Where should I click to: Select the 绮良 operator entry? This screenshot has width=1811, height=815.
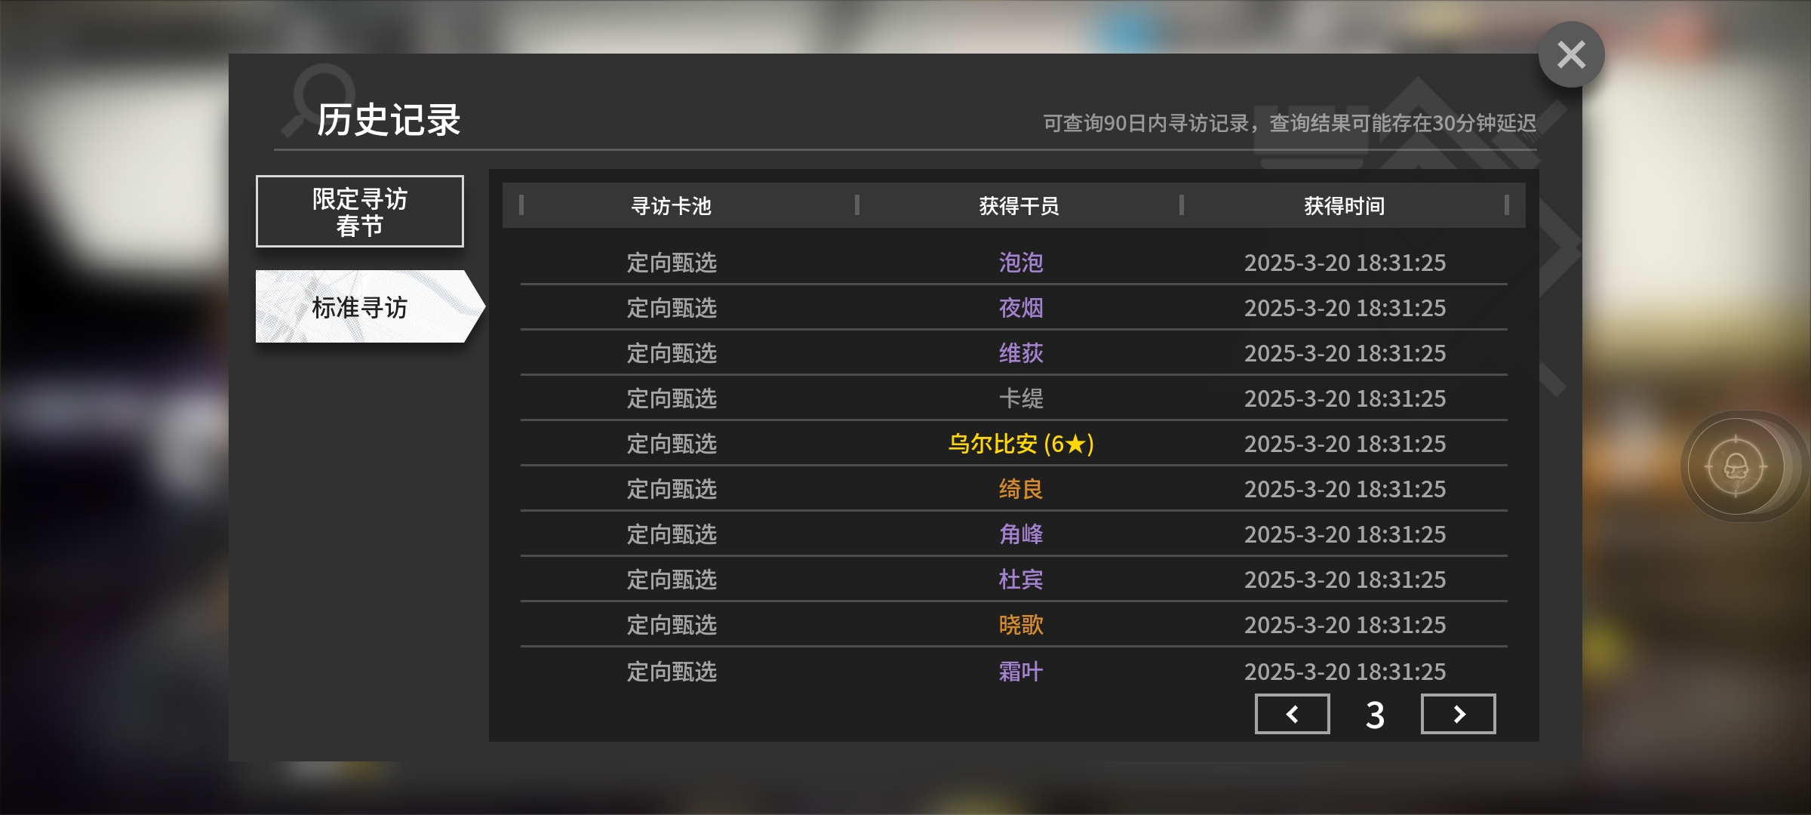[x=1021, y=489]
